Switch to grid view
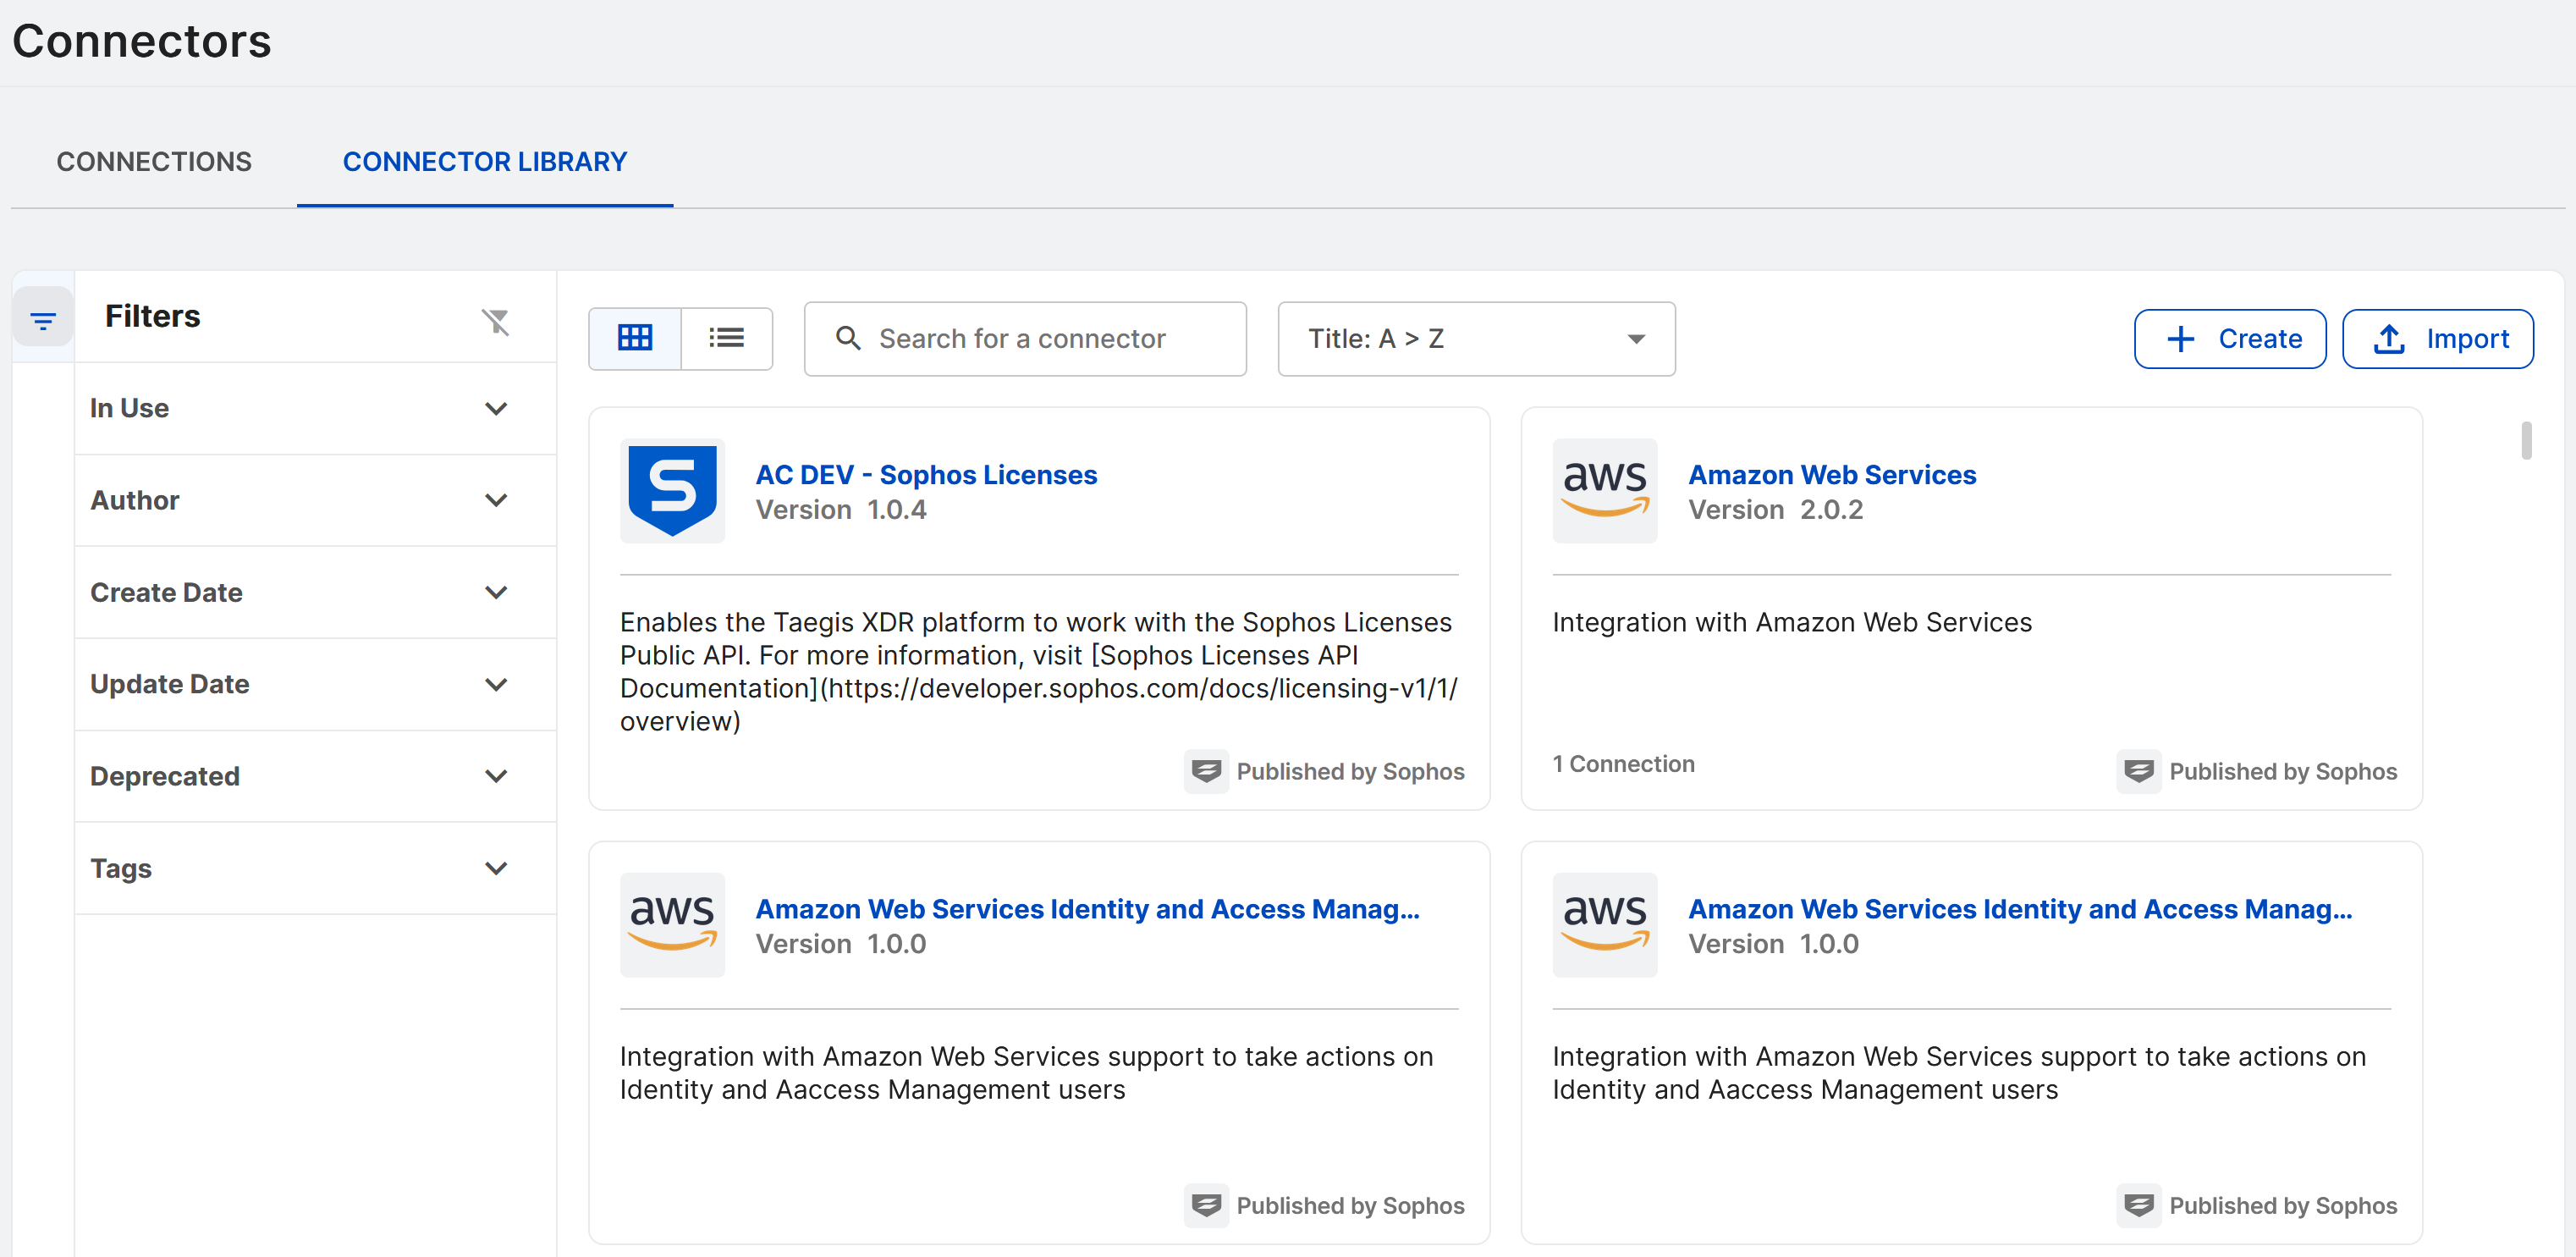Image resolution: width=2576 pixels, height=1257 pixels. [635, 338]
